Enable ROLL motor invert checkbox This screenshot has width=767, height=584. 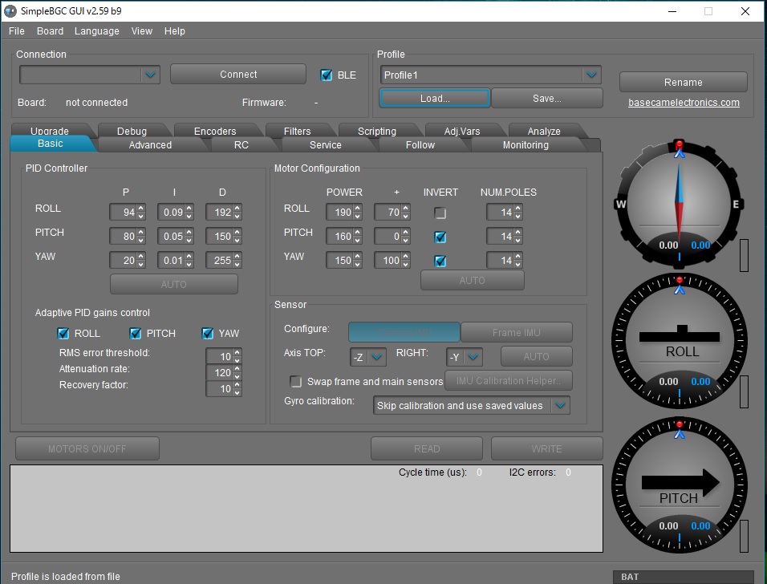coord(440,213)
